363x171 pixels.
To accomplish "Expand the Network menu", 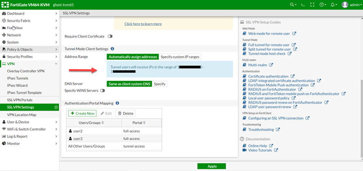I will 30,35.
